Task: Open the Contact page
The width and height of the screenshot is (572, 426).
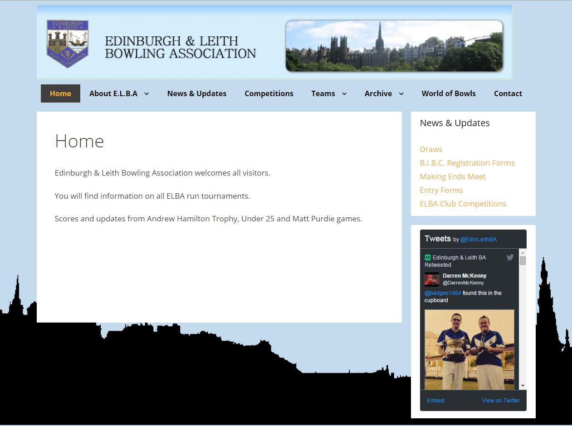Action: [x=508, y=93]
